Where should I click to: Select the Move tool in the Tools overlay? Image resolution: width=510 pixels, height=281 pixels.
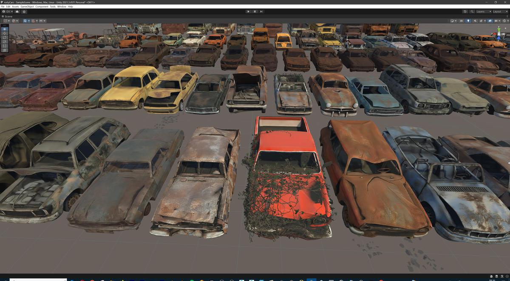click(x=5, y=33)
